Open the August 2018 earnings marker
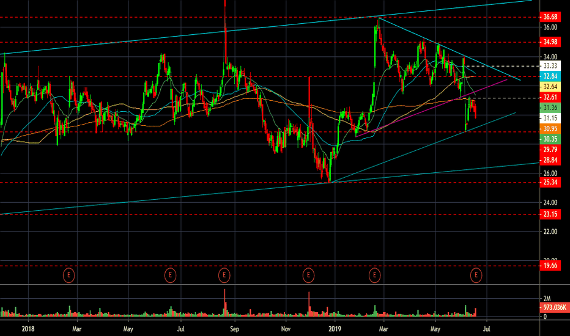The height and width of the screenshot is (336, 570). (224, 275)
